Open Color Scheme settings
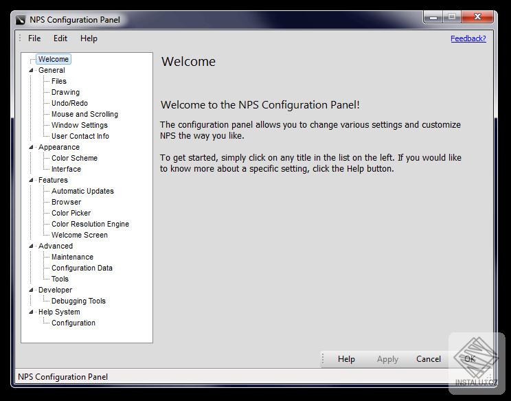Viewport: 511px width, 401px height. point(74,158)
